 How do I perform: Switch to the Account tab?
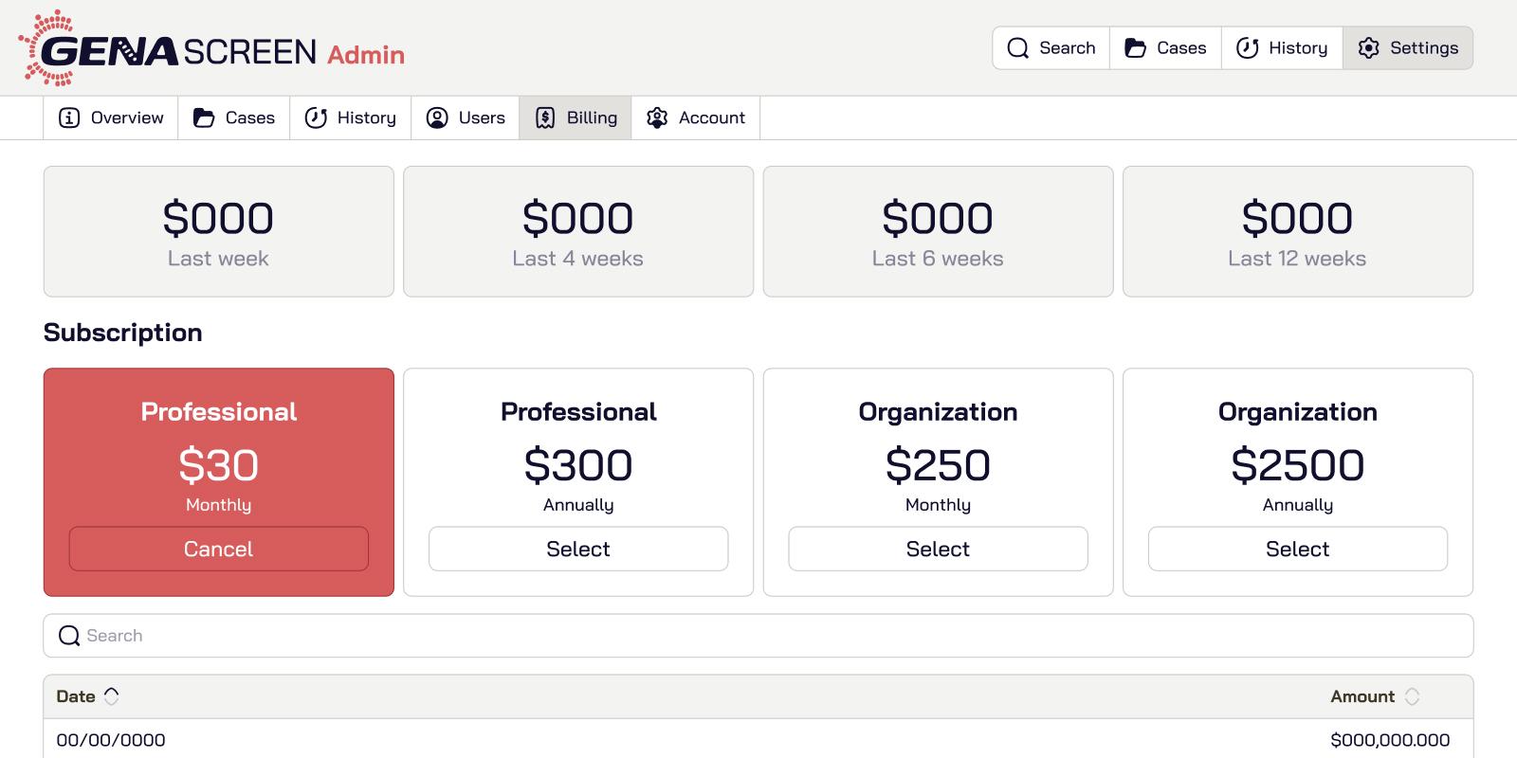point(696,117)
